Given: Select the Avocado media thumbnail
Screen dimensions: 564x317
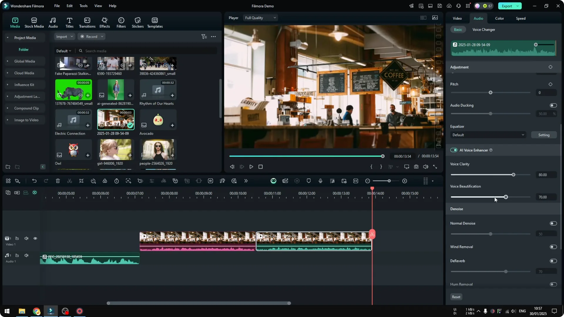Looking at the screenshot, I should (x=158, y=119).
